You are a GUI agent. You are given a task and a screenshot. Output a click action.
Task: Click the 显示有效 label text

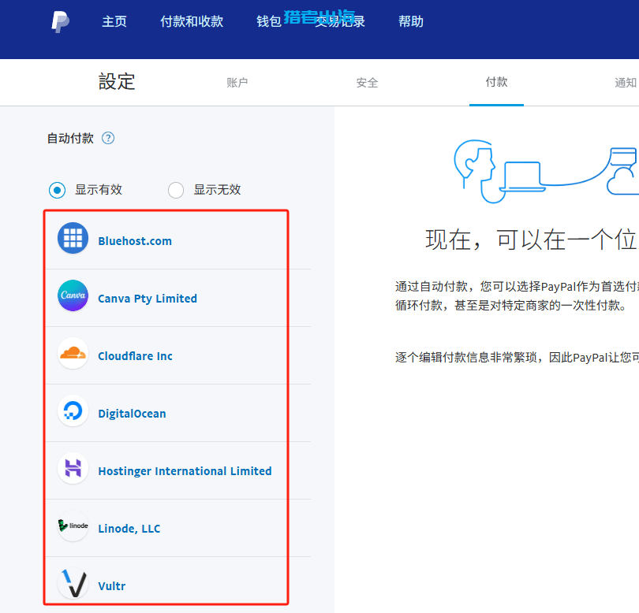[x=99, y=189]
